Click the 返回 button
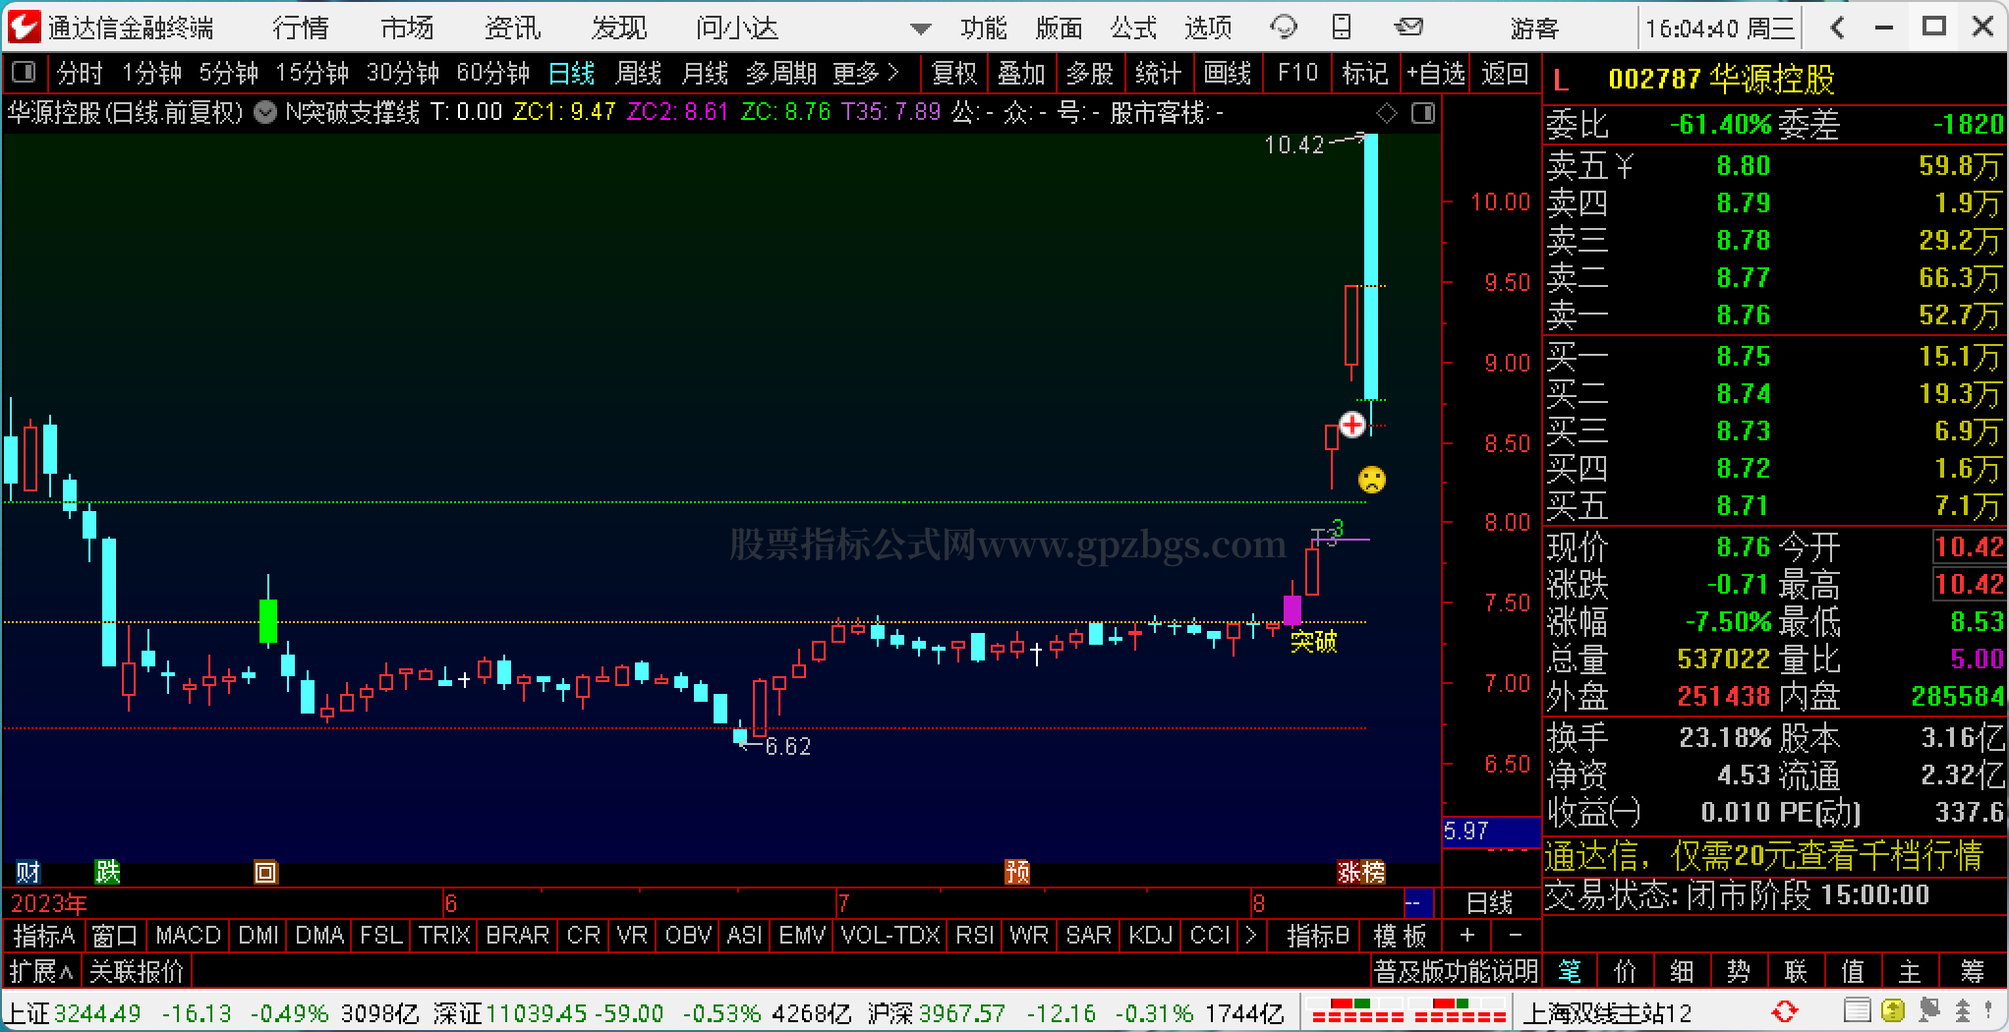2009x1032 pixels. coord(1505,73)
